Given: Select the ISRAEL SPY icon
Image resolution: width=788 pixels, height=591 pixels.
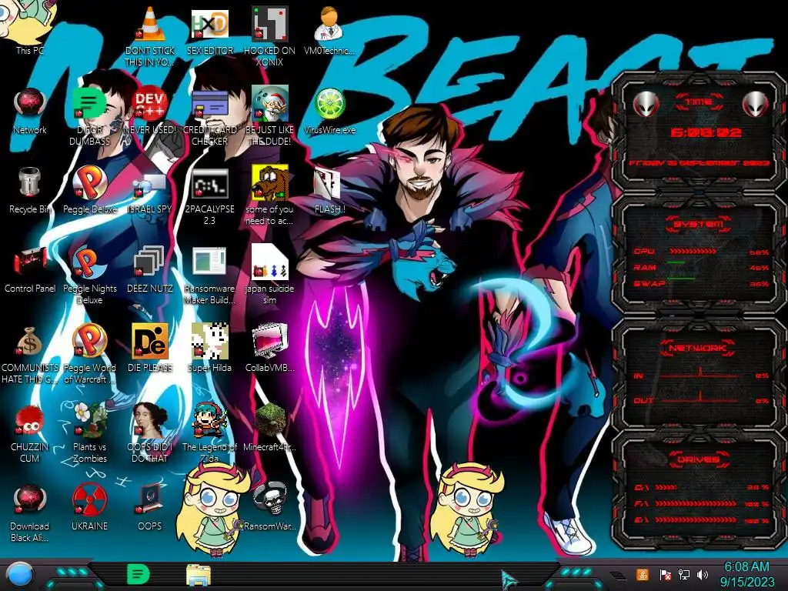Looking at the screenshot, I should [150, 185].
